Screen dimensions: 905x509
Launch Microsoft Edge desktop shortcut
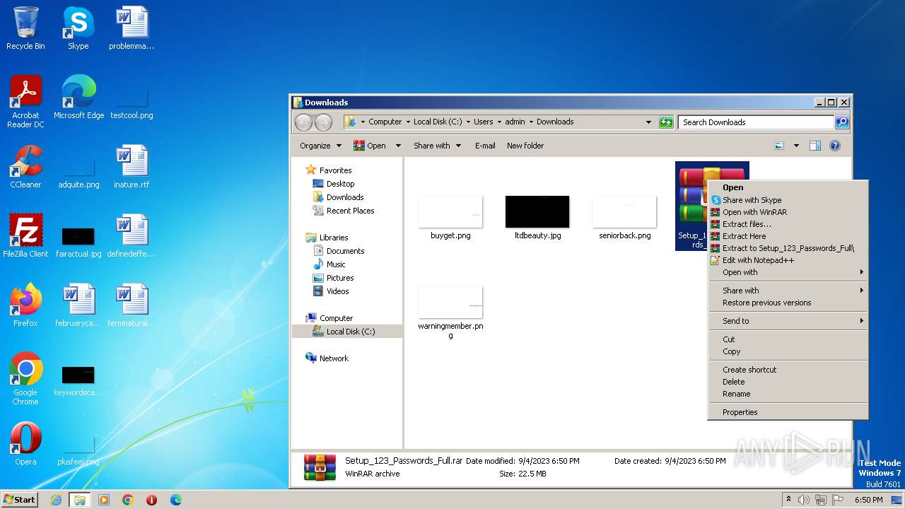coord(78,98)
